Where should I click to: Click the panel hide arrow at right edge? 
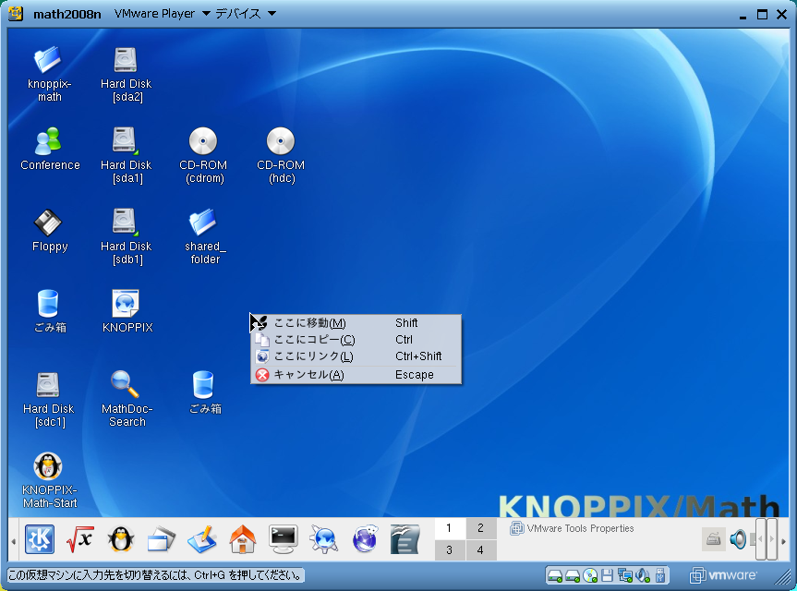(x=783, y=540)
